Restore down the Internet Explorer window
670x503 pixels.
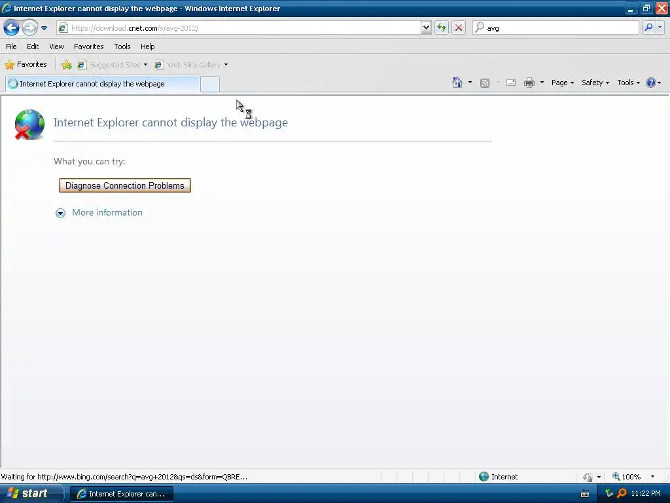click(x=646, y=8)
